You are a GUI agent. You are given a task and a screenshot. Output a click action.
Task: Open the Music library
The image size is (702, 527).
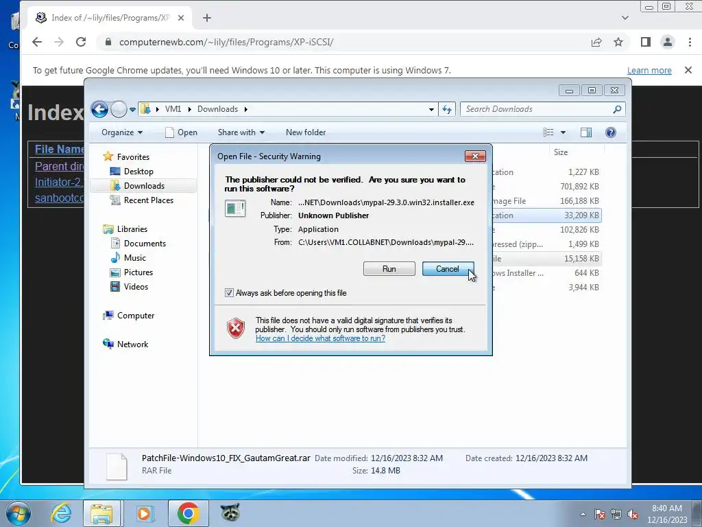pyautogui.click(x=135, y=258)
